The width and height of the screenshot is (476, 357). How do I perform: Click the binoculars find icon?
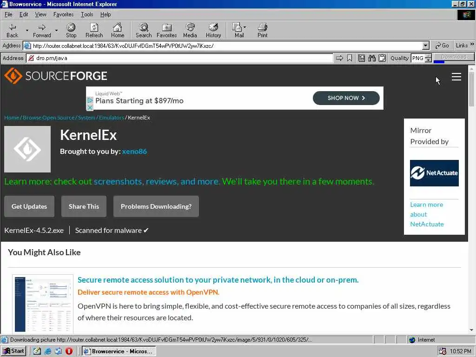coord(372,58)
